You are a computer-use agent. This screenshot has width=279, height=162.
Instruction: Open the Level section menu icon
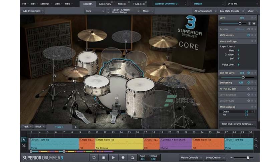[252, 18]
